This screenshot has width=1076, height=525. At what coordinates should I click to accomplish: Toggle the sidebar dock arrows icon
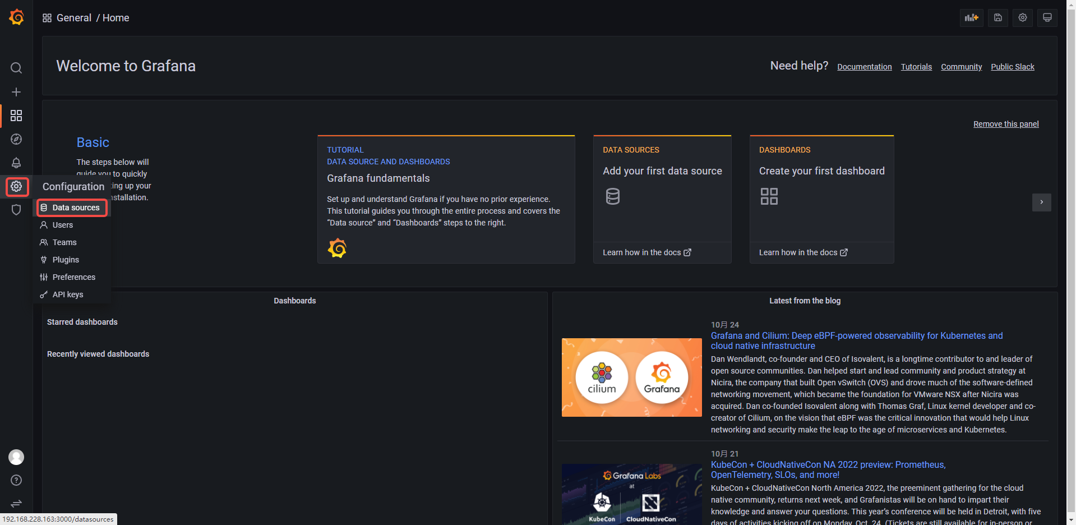point(16,504)
